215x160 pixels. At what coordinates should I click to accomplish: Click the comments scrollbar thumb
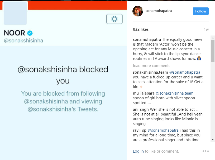213,51
